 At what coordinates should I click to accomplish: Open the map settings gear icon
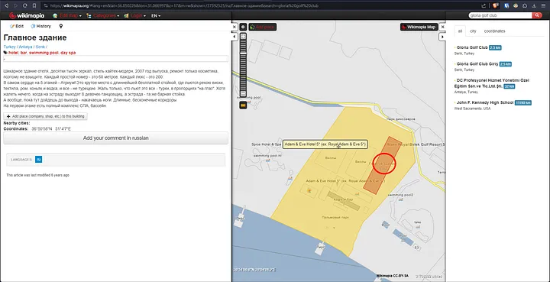point(243,27)
